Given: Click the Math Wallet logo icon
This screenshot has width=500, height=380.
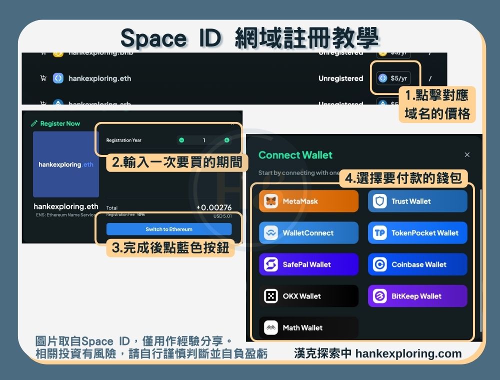Looking at the screenshot, I should point(271,327).
